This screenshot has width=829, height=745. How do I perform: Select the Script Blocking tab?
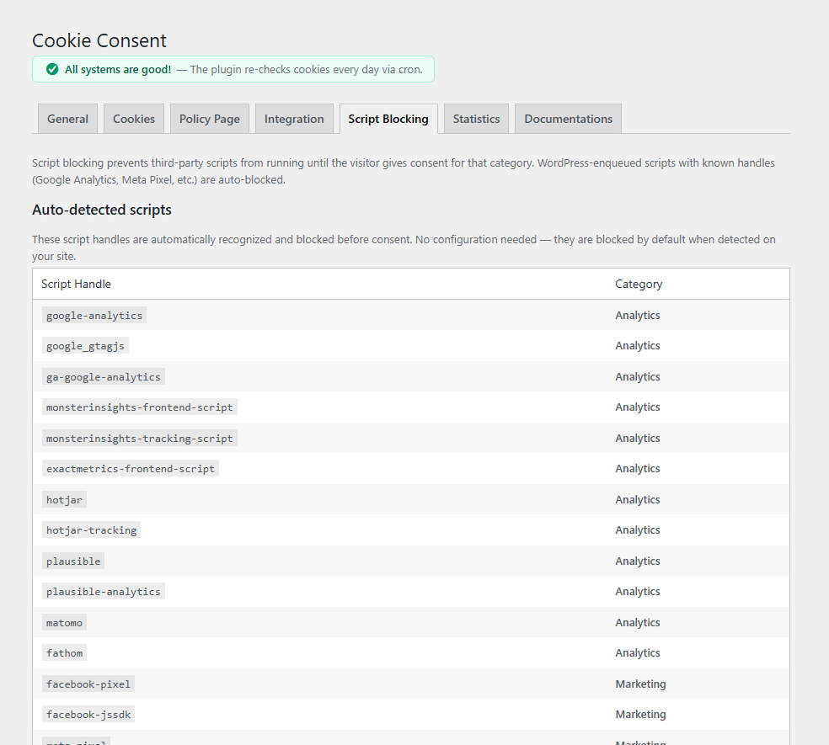(x=388, y=119)
